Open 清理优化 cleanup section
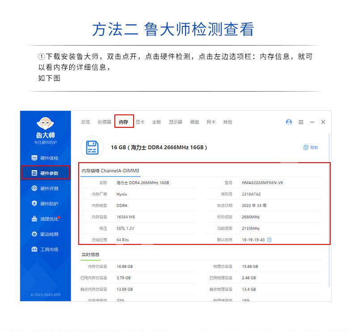The width and height of the screenshot is (353, 332). click(45, 219)
